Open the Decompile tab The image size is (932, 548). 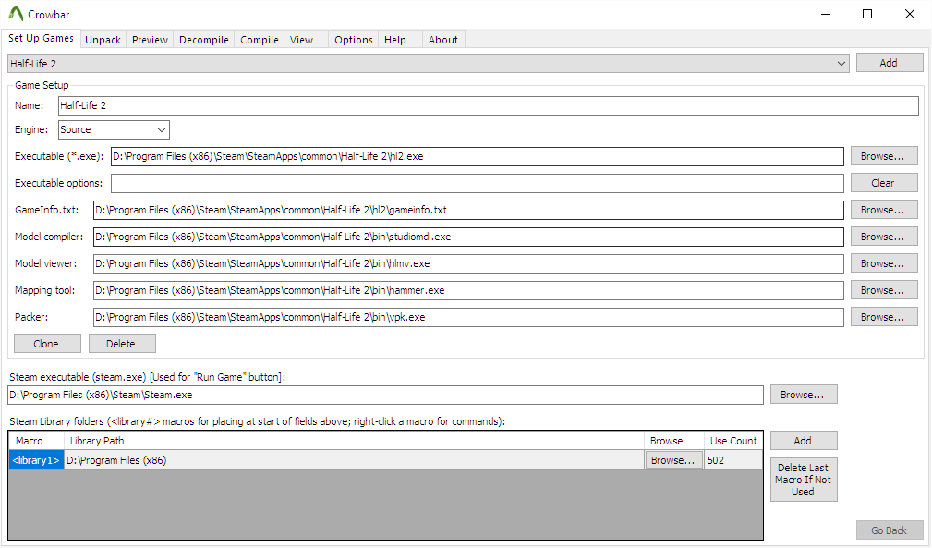click(204, 40)
